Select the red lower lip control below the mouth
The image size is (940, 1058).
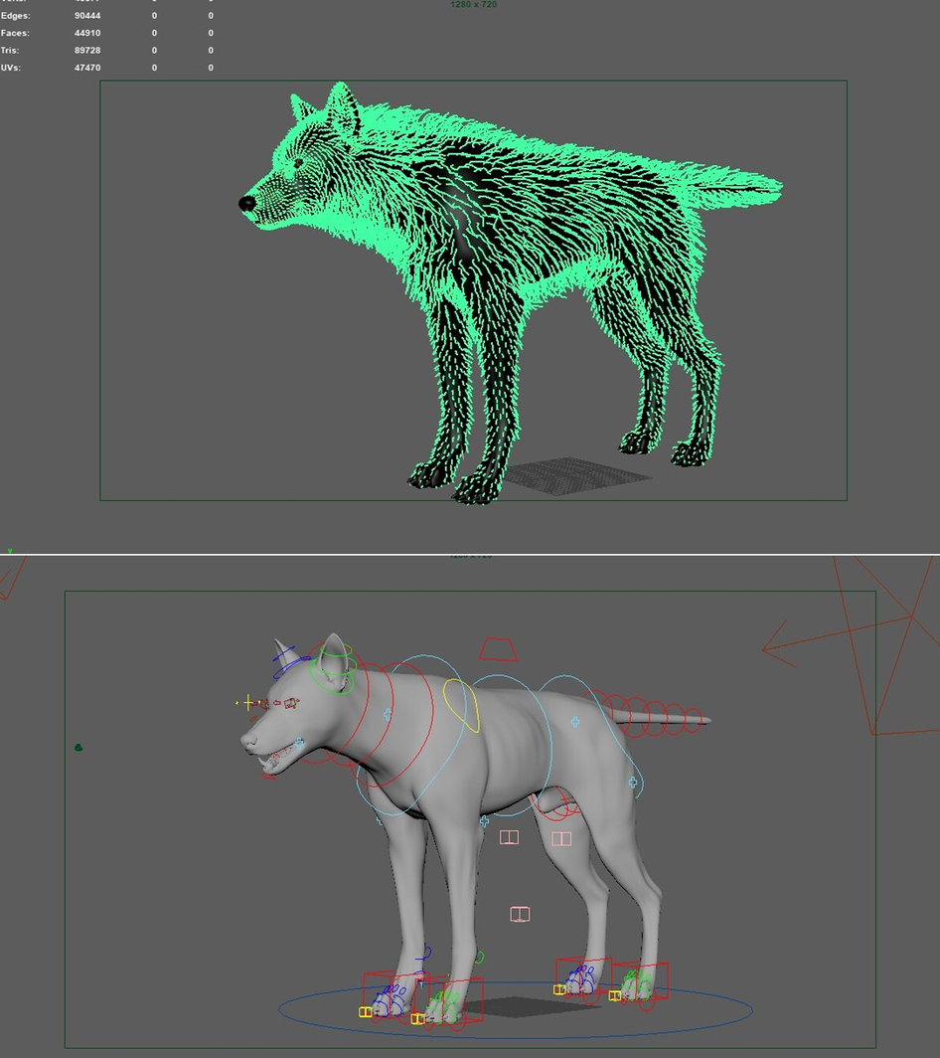pos(269,776)
